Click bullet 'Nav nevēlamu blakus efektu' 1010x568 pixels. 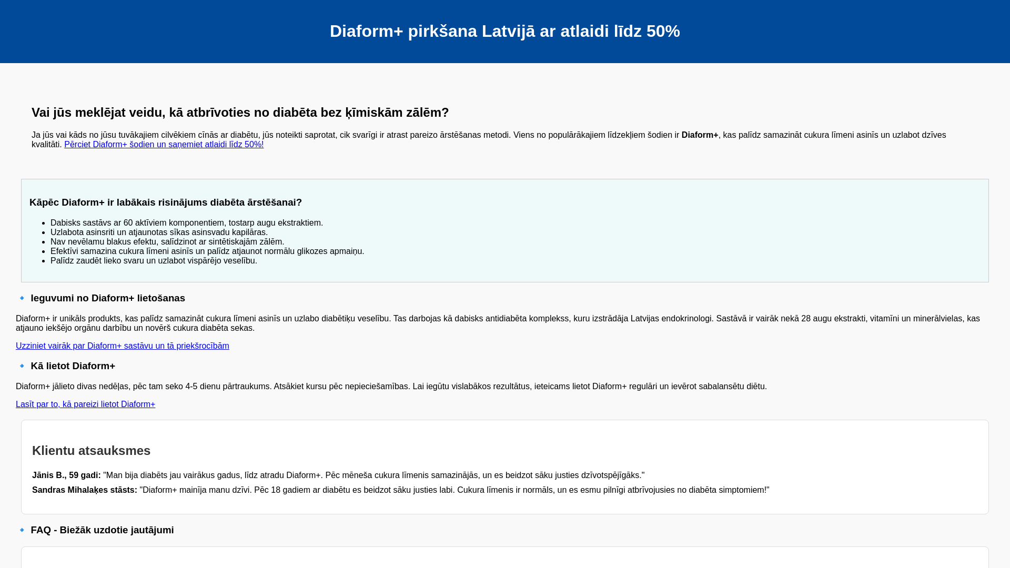[x=167, y=242]
